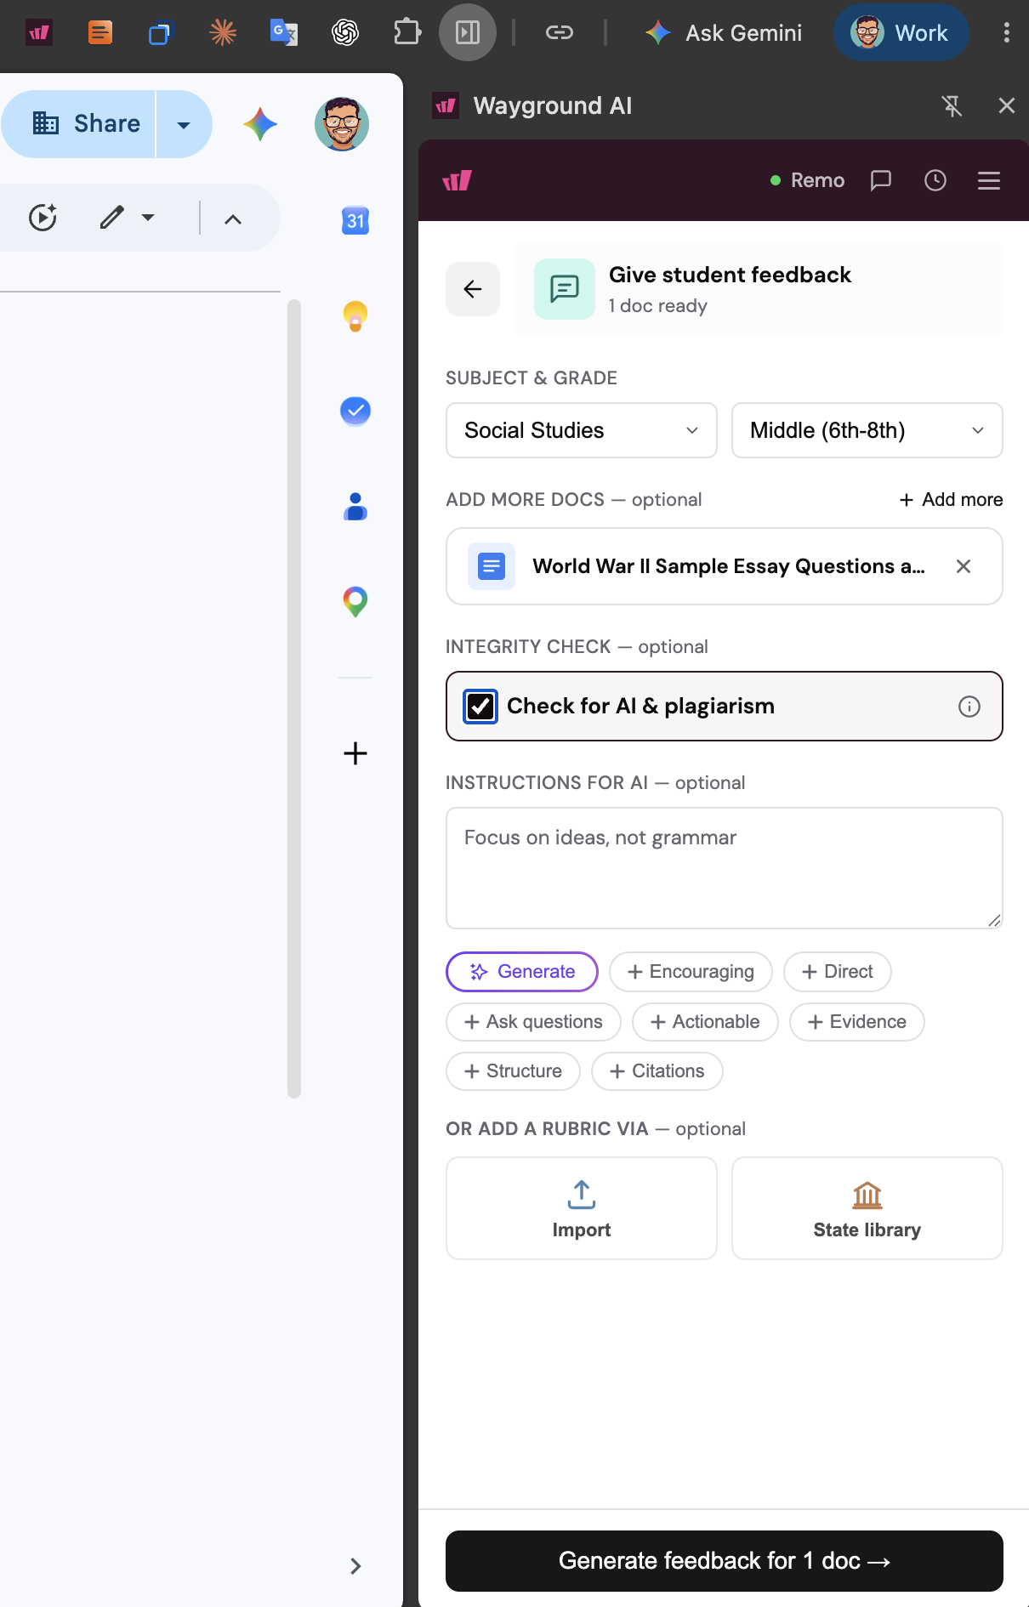The width and height of the screenshot is (1029, 1607).
Task: Open Google Calendar in the side panel
Action: 355,221
